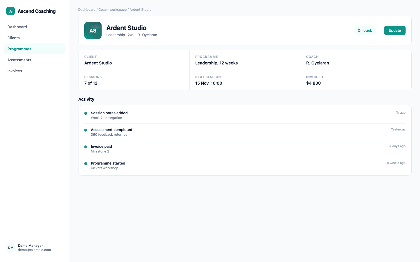Select Programmes in the sidebar
420x262 pixels.
tap(35, 49)
